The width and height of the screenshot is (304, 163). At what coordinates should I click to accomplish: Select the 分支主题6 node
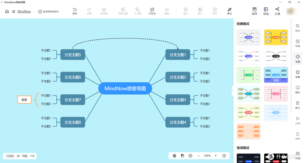point(73,77)
